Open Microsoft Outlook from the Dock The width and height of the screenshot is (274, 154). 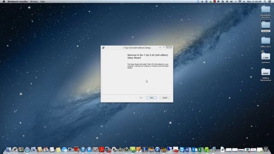coord(194,149)
